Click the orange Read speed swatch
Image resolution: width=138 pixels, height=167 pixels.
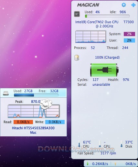pos(23,122)
